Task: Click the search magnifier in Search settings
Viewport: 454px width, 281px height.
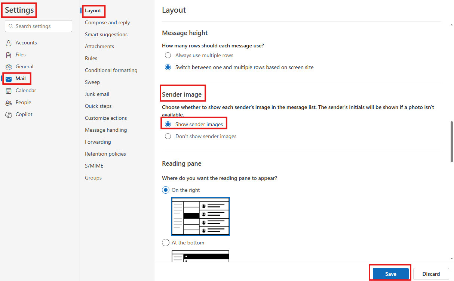Action: [x=11, y=26]
